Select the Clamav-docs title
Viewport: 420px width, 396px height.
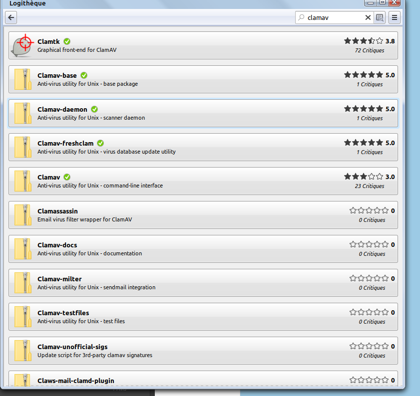(57, 245)
